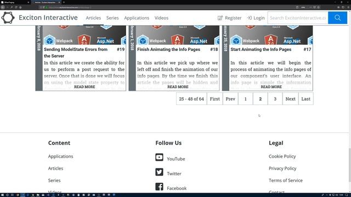Open the Videos nav tab
Image resolution: width=351 pixels, height=197 pixels.
tap(161, 18)
